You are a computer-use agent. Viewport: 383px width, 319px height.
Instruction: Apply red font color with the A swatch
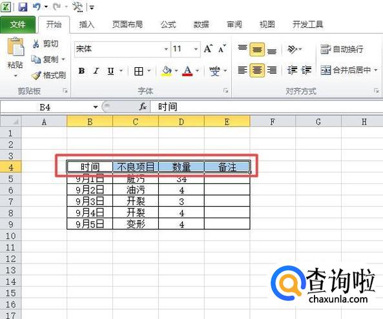(187, 71)
